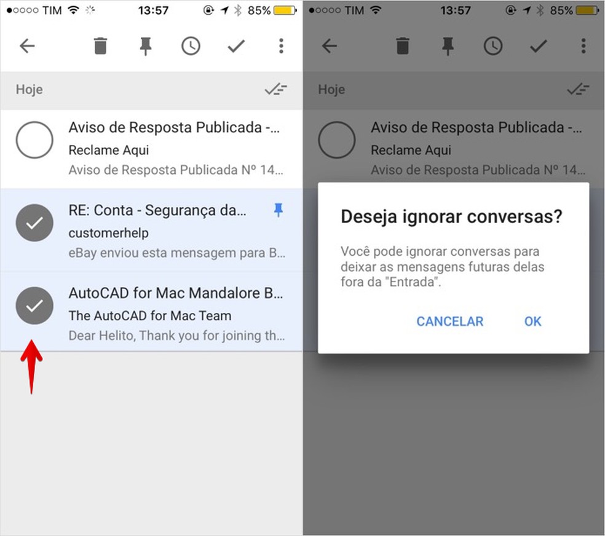Expand more options via the vertical dots
The height and width of the screenshot is (536, 605).
pos(281,46)
